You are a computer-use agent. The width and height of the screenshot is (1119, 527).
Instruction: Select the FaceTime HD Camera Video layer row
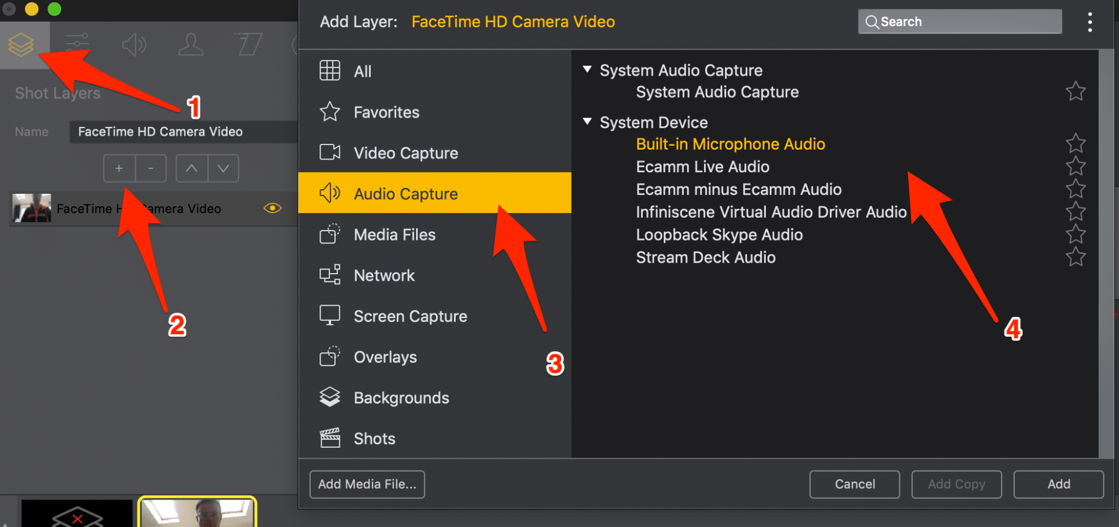coord(154,208)
